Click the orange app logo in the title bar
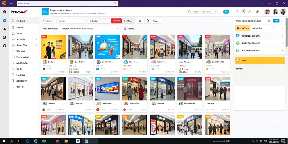Screen dimensions: 288x144 [4, 3]
